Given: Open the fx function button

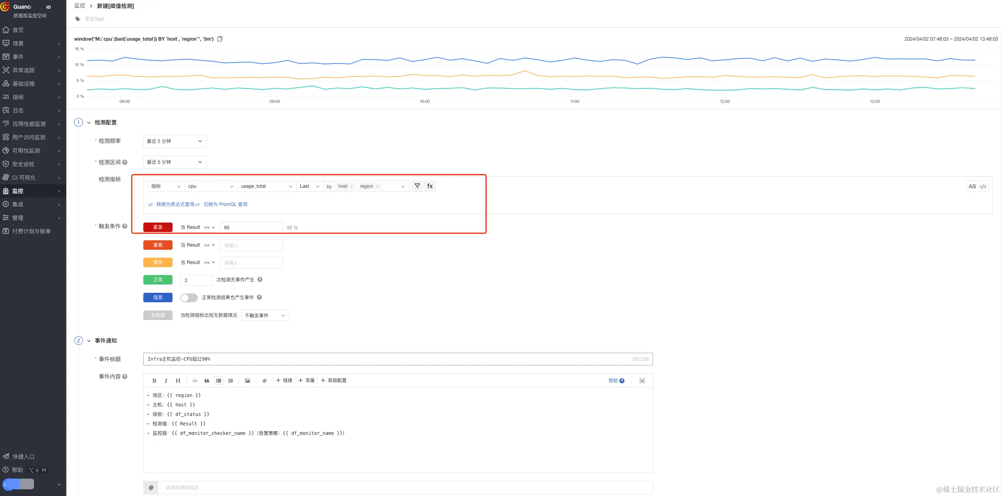Looking at the screenshot, I should 430,186.
